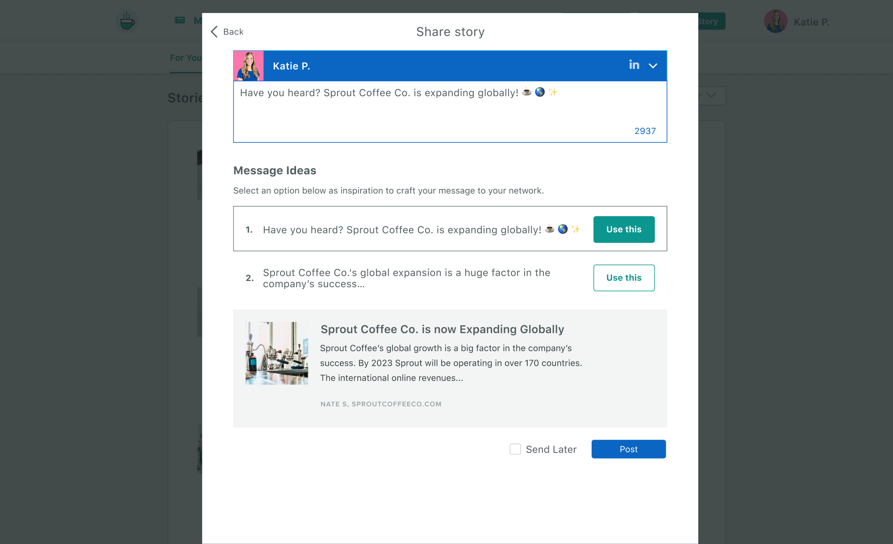Click the back navigation arrow icon

(x=215, y=31)
